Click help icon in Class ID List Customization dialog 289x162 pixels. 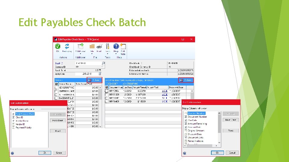click(x=12, y=153)
